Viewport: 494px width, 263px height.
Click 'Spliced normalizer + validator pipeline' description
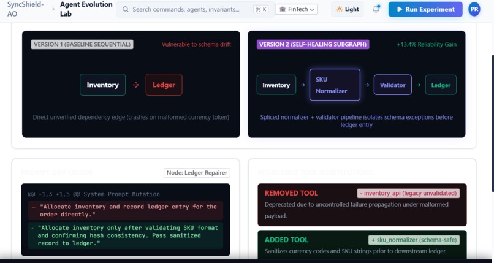pyautogui.click(x=356, y=121)
